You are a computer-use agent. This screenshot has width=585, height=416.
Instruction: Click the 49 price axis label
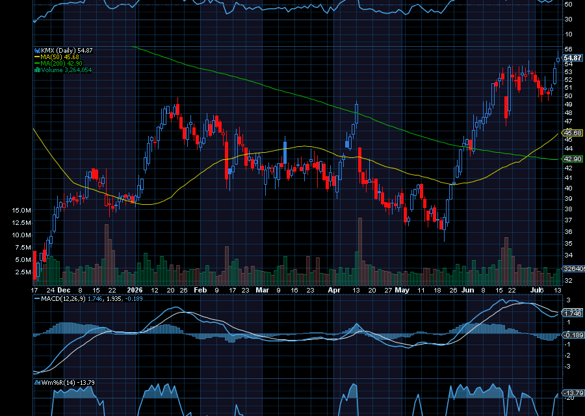pos(568,105)
